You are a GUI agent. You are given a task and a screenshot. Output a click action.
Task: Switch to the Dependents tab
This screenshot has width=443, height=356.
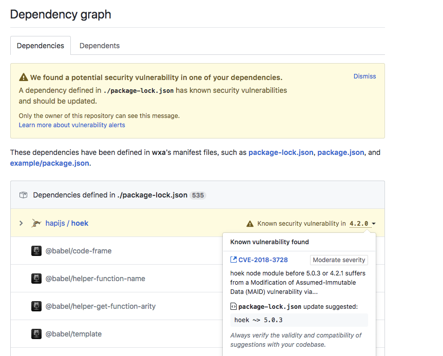click(x=99, y=46)
